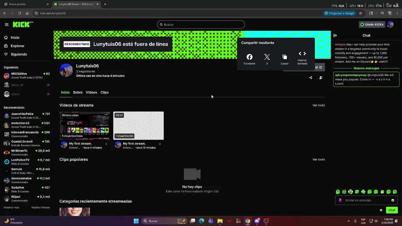The image size is (402, 226).
Task: Open the recently streamed category thumbnail
Action: coord(75,212)
